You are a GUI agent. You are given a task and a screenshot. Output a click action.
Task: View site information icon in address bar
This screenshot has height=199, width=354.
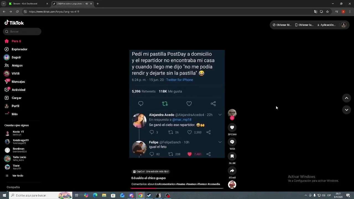pyautogui.click(x=25, y=12)
